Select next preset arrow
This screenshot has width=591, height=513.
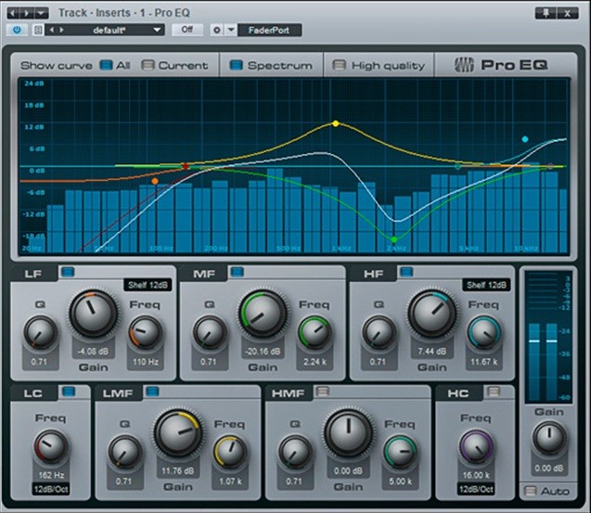pyautogui.click(x=62, y=30)
